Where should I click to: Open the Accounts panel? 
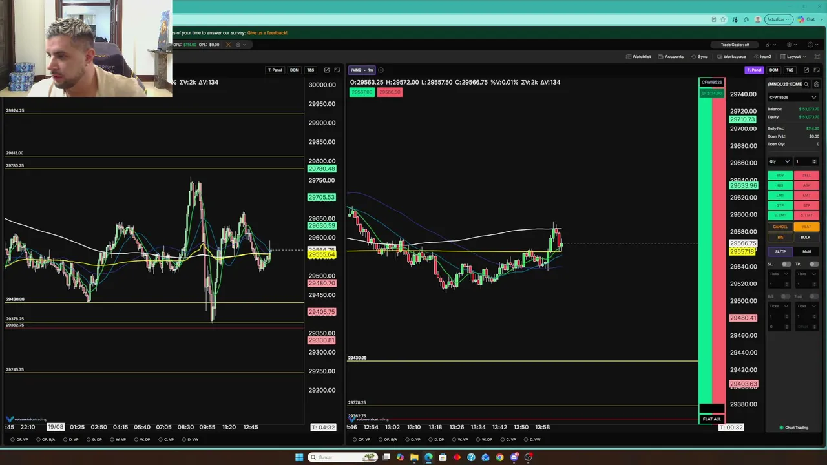coord(671,57)
